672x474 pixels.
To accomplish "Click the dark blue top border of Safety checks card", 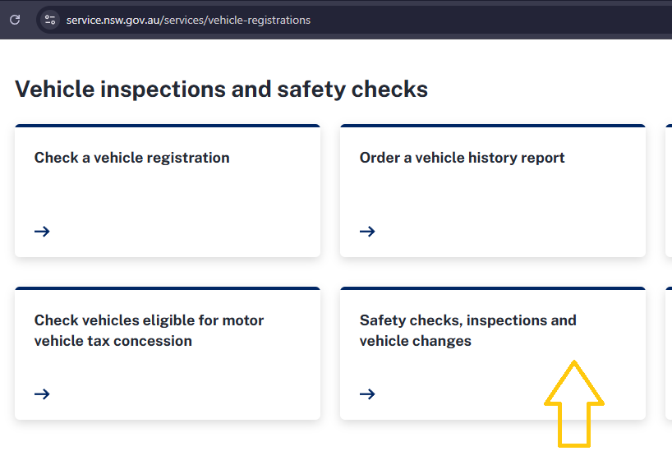I will pyautogui.click(x=493, y=289).
